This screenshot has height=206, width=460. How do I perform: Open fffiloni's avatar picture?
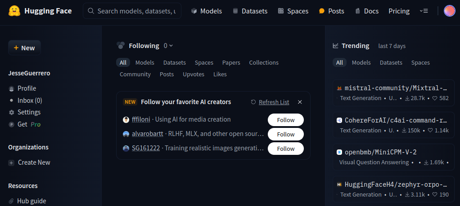click(x=126, y=120)
